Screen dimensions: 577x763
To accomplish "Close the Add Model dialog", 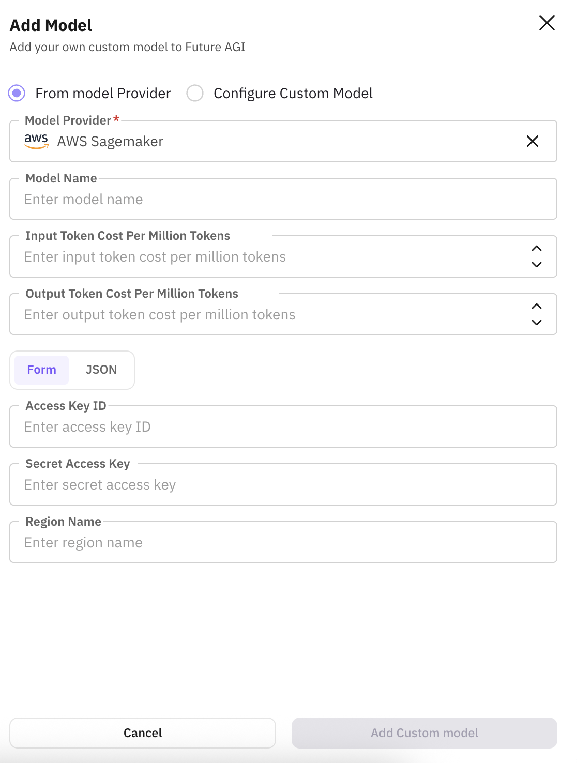I will 546,23.
